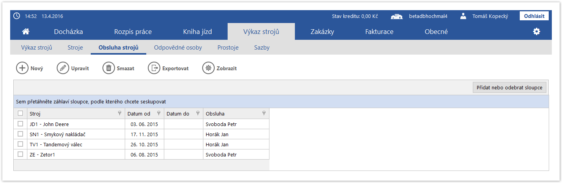This screenshot has width=562, height=183.
Task: Click the Smazat label in the toolbar
Action: coord(126,68)
